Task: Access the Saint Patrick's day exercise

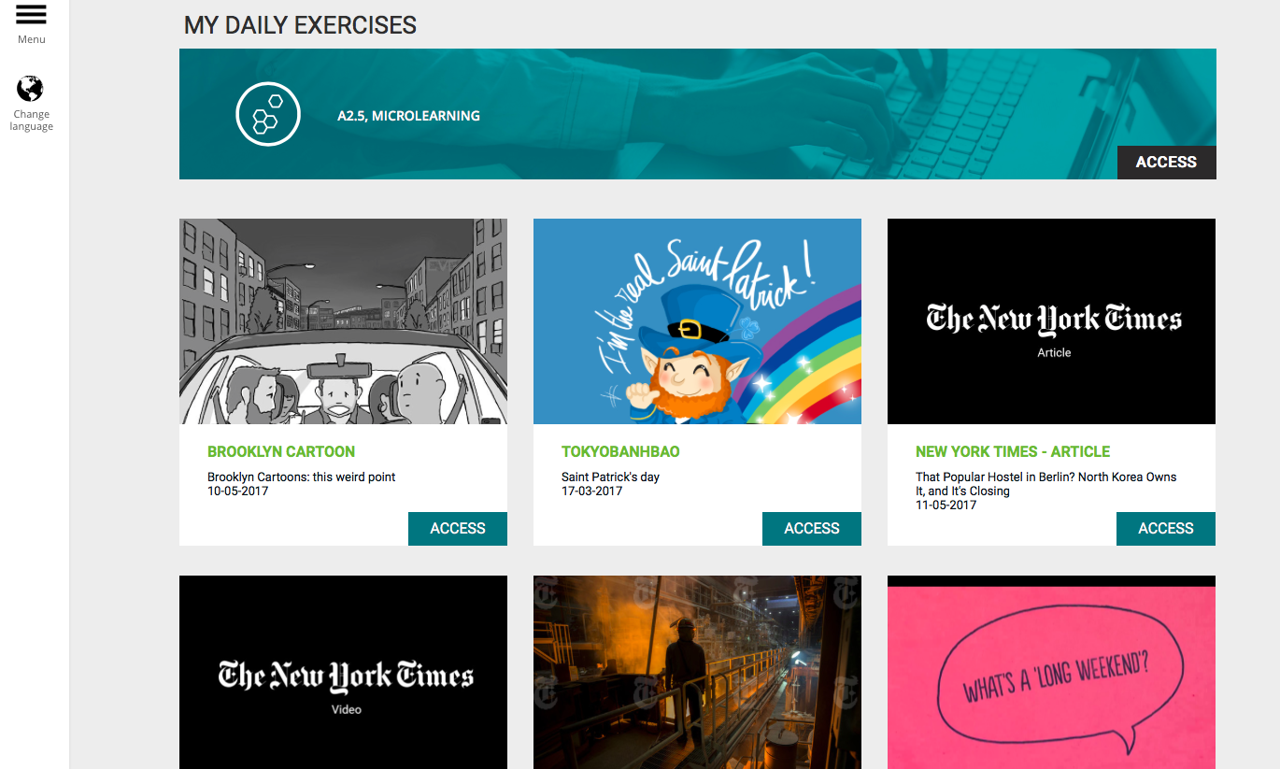Action: [x=812, y=529]
